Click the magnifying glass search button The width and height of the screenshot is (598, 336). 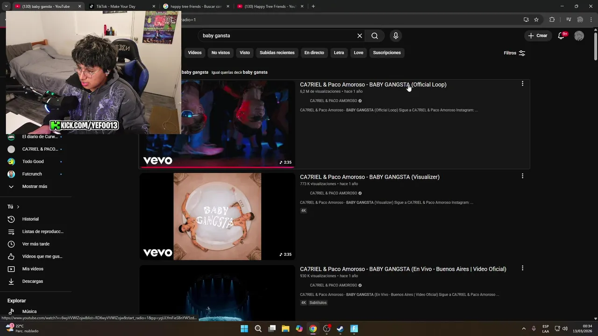pos(375,35)
